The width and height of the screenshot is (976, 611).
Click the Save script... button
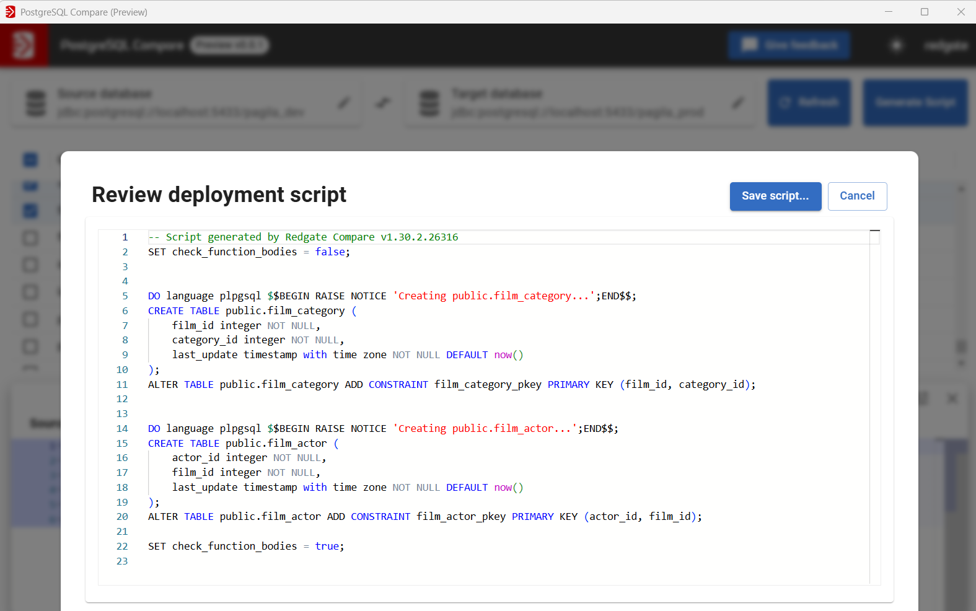[x=775, y=196]
